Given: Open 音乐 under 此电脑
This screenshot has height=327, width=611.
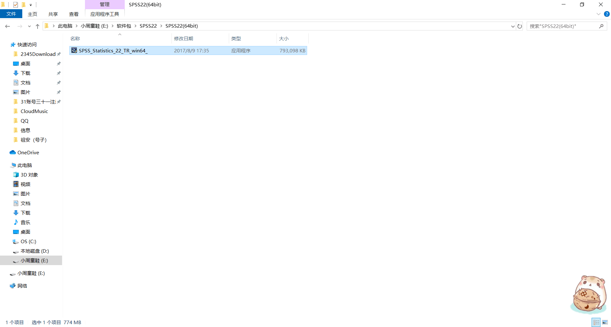Looking at the screenshot, I should point(25,223).
